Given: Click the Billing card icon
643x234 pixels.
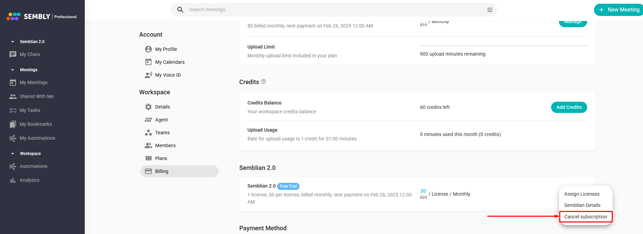Looking at the screenshot, I should [x=148, y=171].
